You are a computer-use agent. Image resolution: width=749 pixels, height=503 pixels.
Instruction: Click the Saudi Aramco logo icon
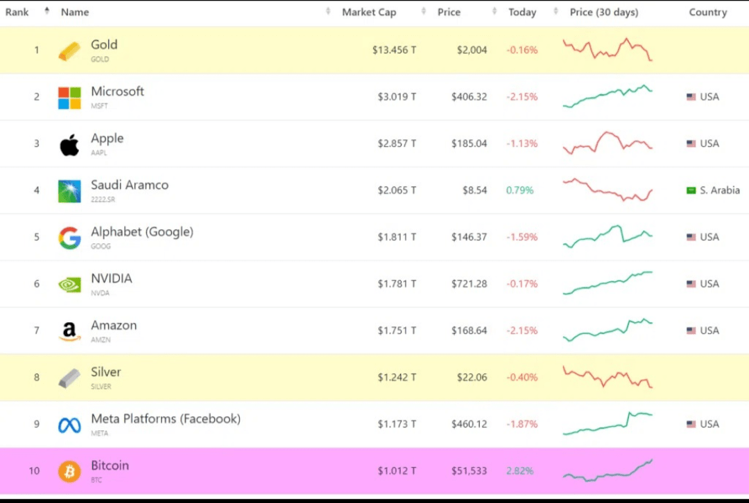pos(69,191)
